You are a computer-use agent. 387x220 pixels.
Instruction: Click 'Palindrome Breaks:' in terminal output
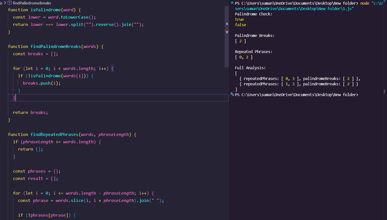(x=255, y=35)
